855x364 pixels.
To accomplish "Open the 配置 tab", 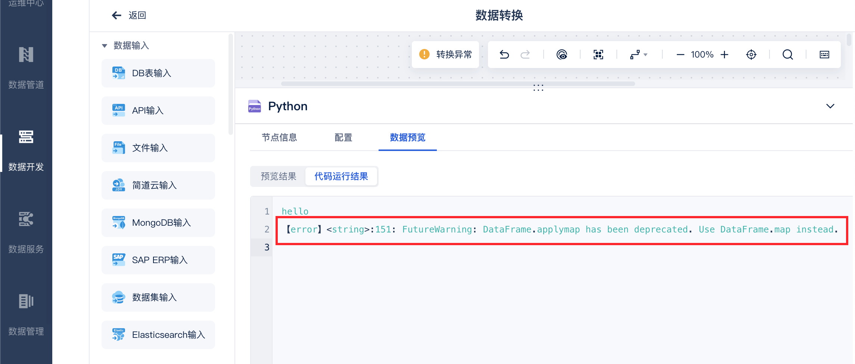I will click(x=343, y=138).
